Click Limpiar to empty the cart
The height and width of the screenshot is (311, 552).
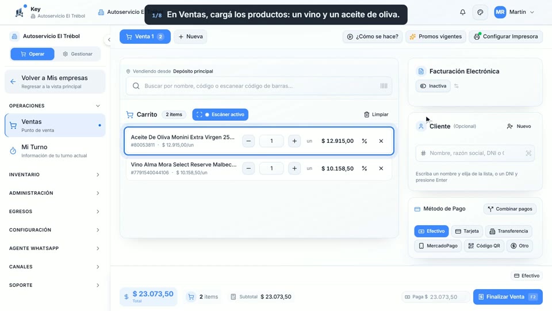(x=376, y=115)
